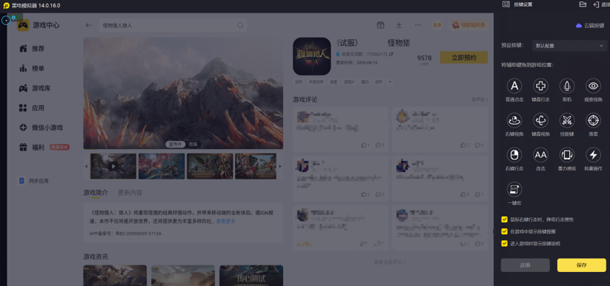Click the 怪物猎人 game app icon

tap(311, 56)
